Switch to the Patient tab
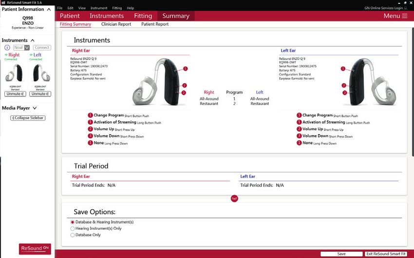The height and width of the screenshot is (258, 414). [70, 16]
